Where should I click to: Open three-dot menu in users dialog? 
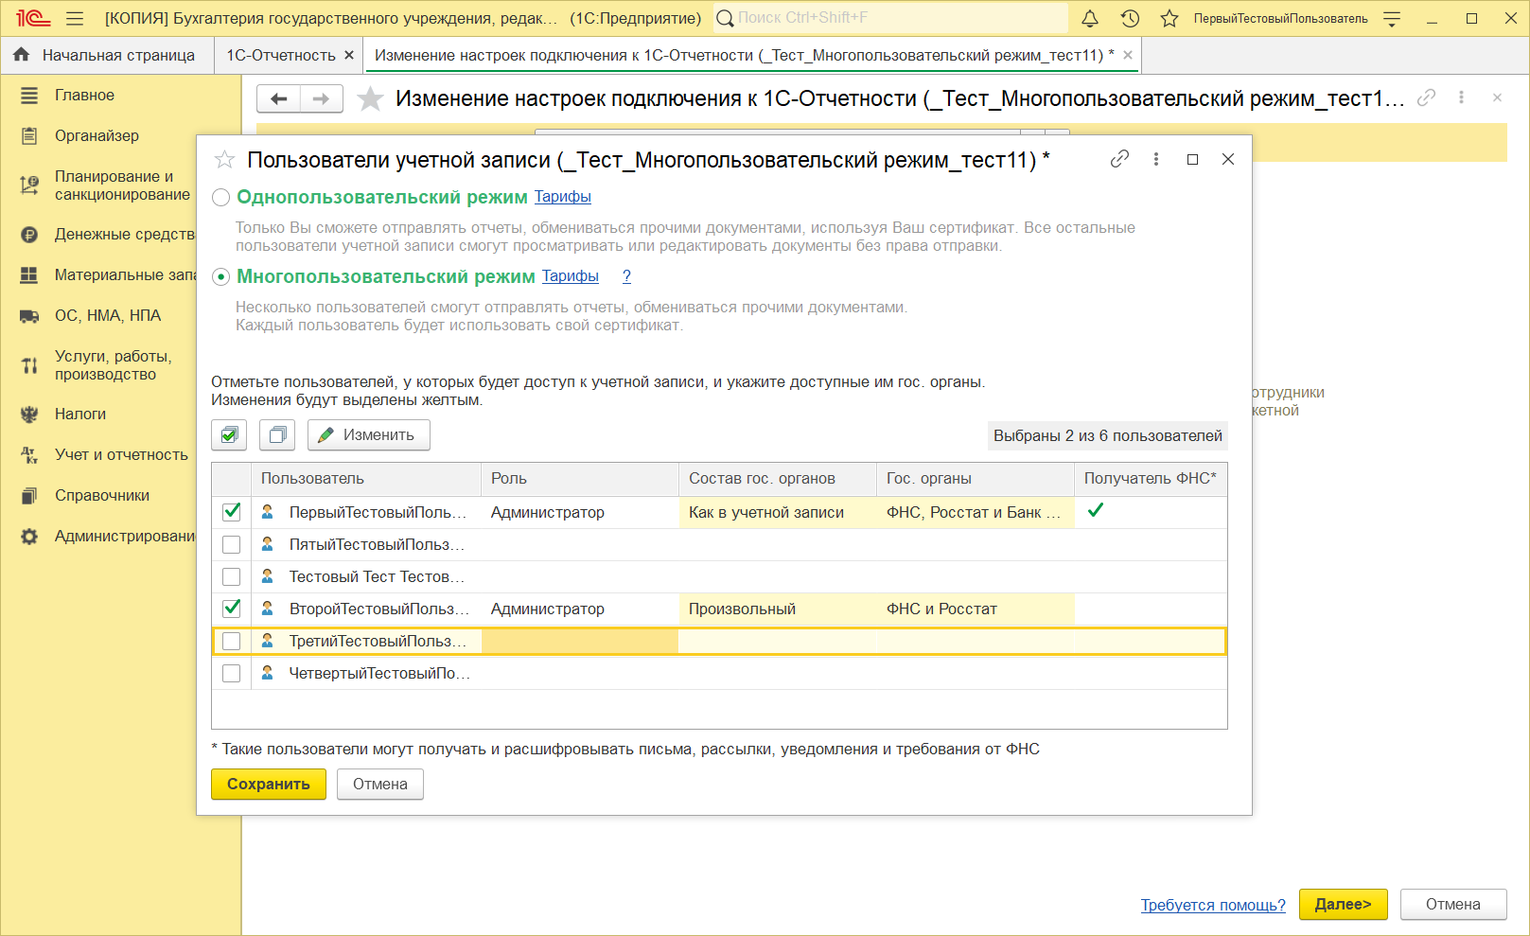1155,159
